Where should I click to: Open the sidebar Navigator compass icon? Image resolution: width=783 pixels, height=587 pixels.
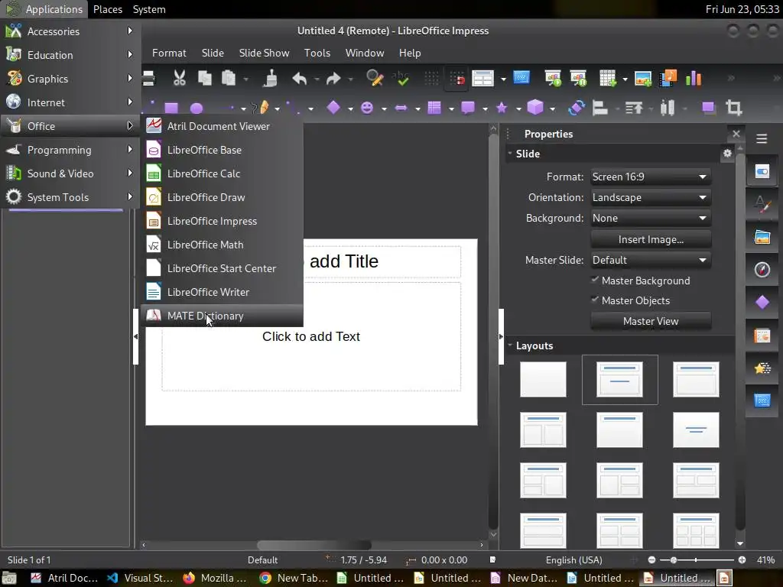click(762, 270)
